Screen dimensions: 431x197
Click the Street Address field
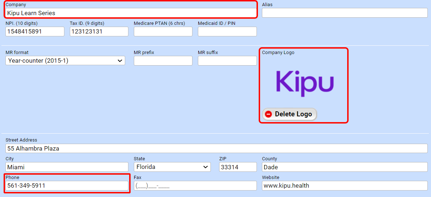(x=216, y=148)
